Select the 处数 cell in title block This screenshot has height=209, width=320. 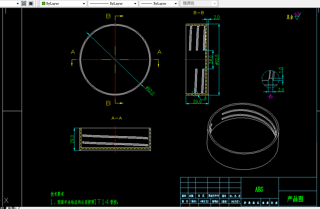(x=191, y=196)
